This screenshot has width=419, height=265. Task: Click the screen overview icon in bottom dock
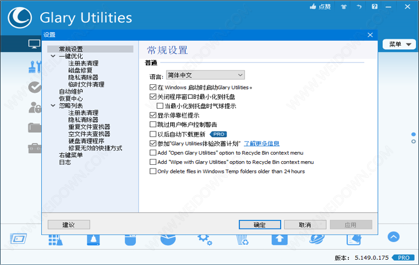click(18, 238)
